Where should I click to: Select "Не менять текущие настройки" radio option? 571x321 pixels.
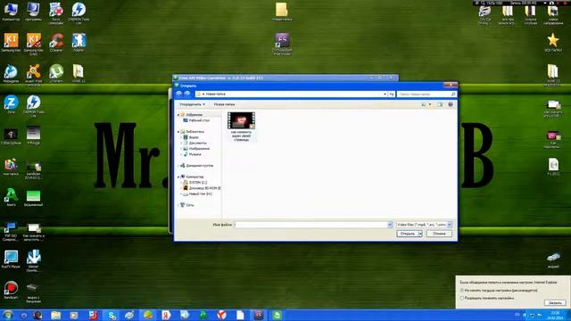462,291
